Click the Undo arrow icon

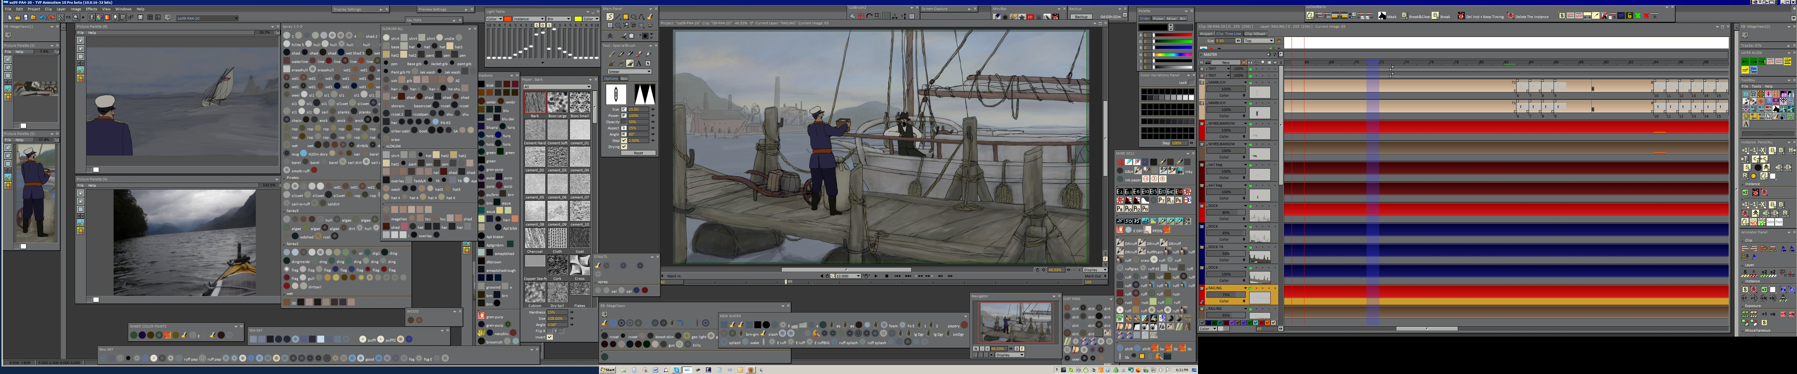(x=43, y=17)
